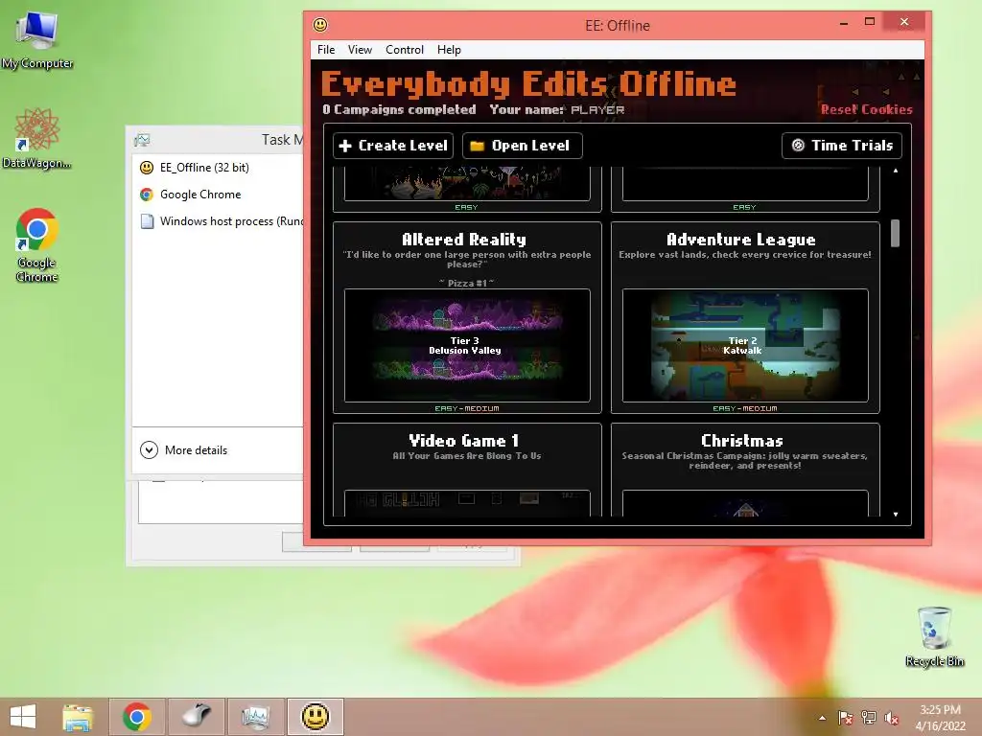Open Time Trials

point(842,146)
